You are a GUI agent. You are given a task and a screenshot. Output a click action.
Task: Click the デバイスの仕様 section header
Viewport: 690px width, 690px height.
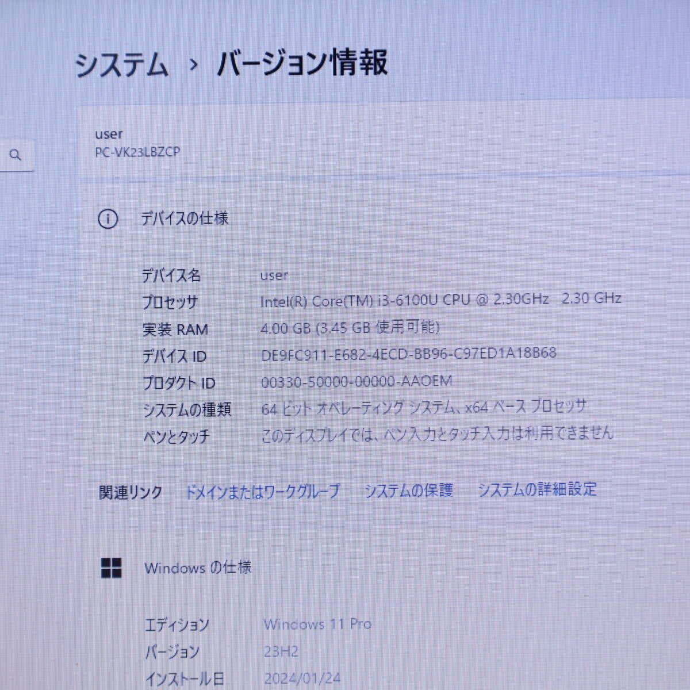185,218
